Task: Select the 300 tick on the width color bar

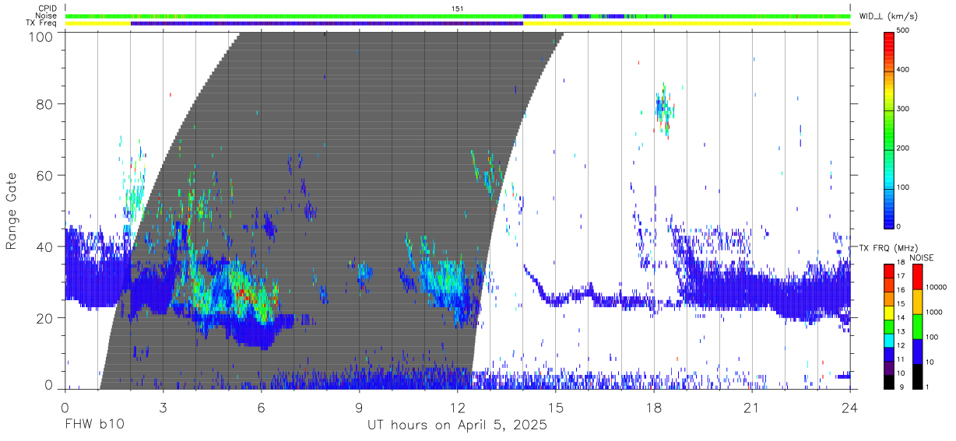Action: coord(903,109)
